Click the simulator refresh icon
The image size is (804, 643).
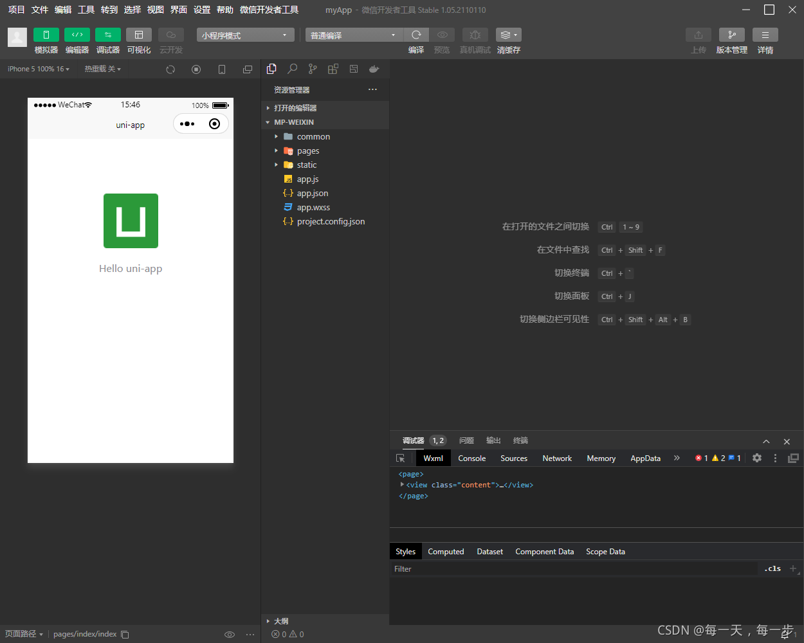pos(170,69)
